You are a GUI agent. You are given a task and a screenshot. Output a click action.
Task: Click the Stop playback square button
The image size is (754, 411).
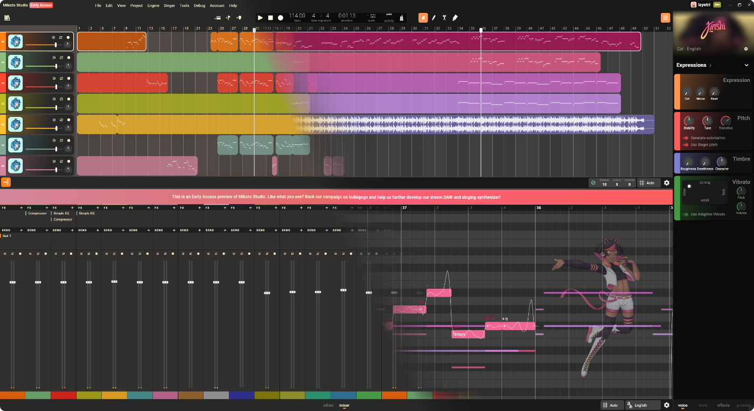pyautogui.click(x=270, y=18)
